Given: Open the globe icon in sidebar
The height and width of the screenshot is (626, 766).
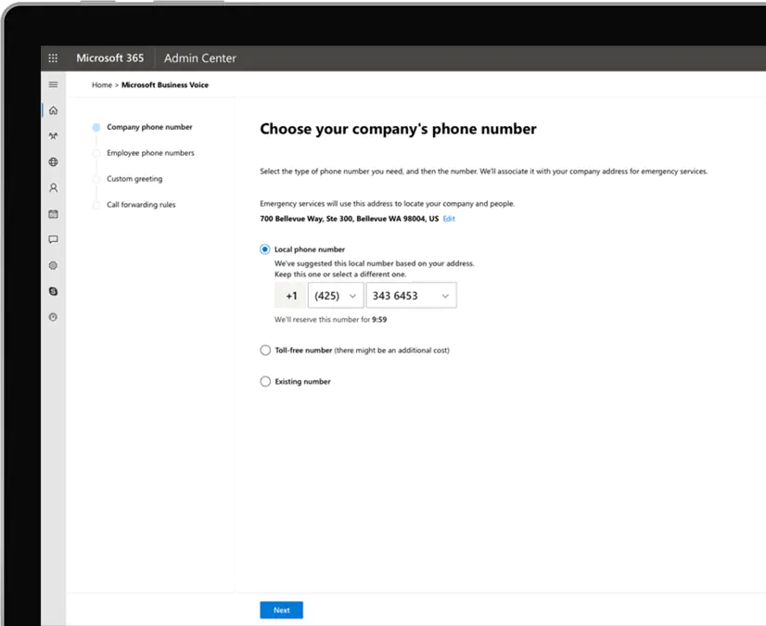Looking at the screenshot, I should point(53,162).
